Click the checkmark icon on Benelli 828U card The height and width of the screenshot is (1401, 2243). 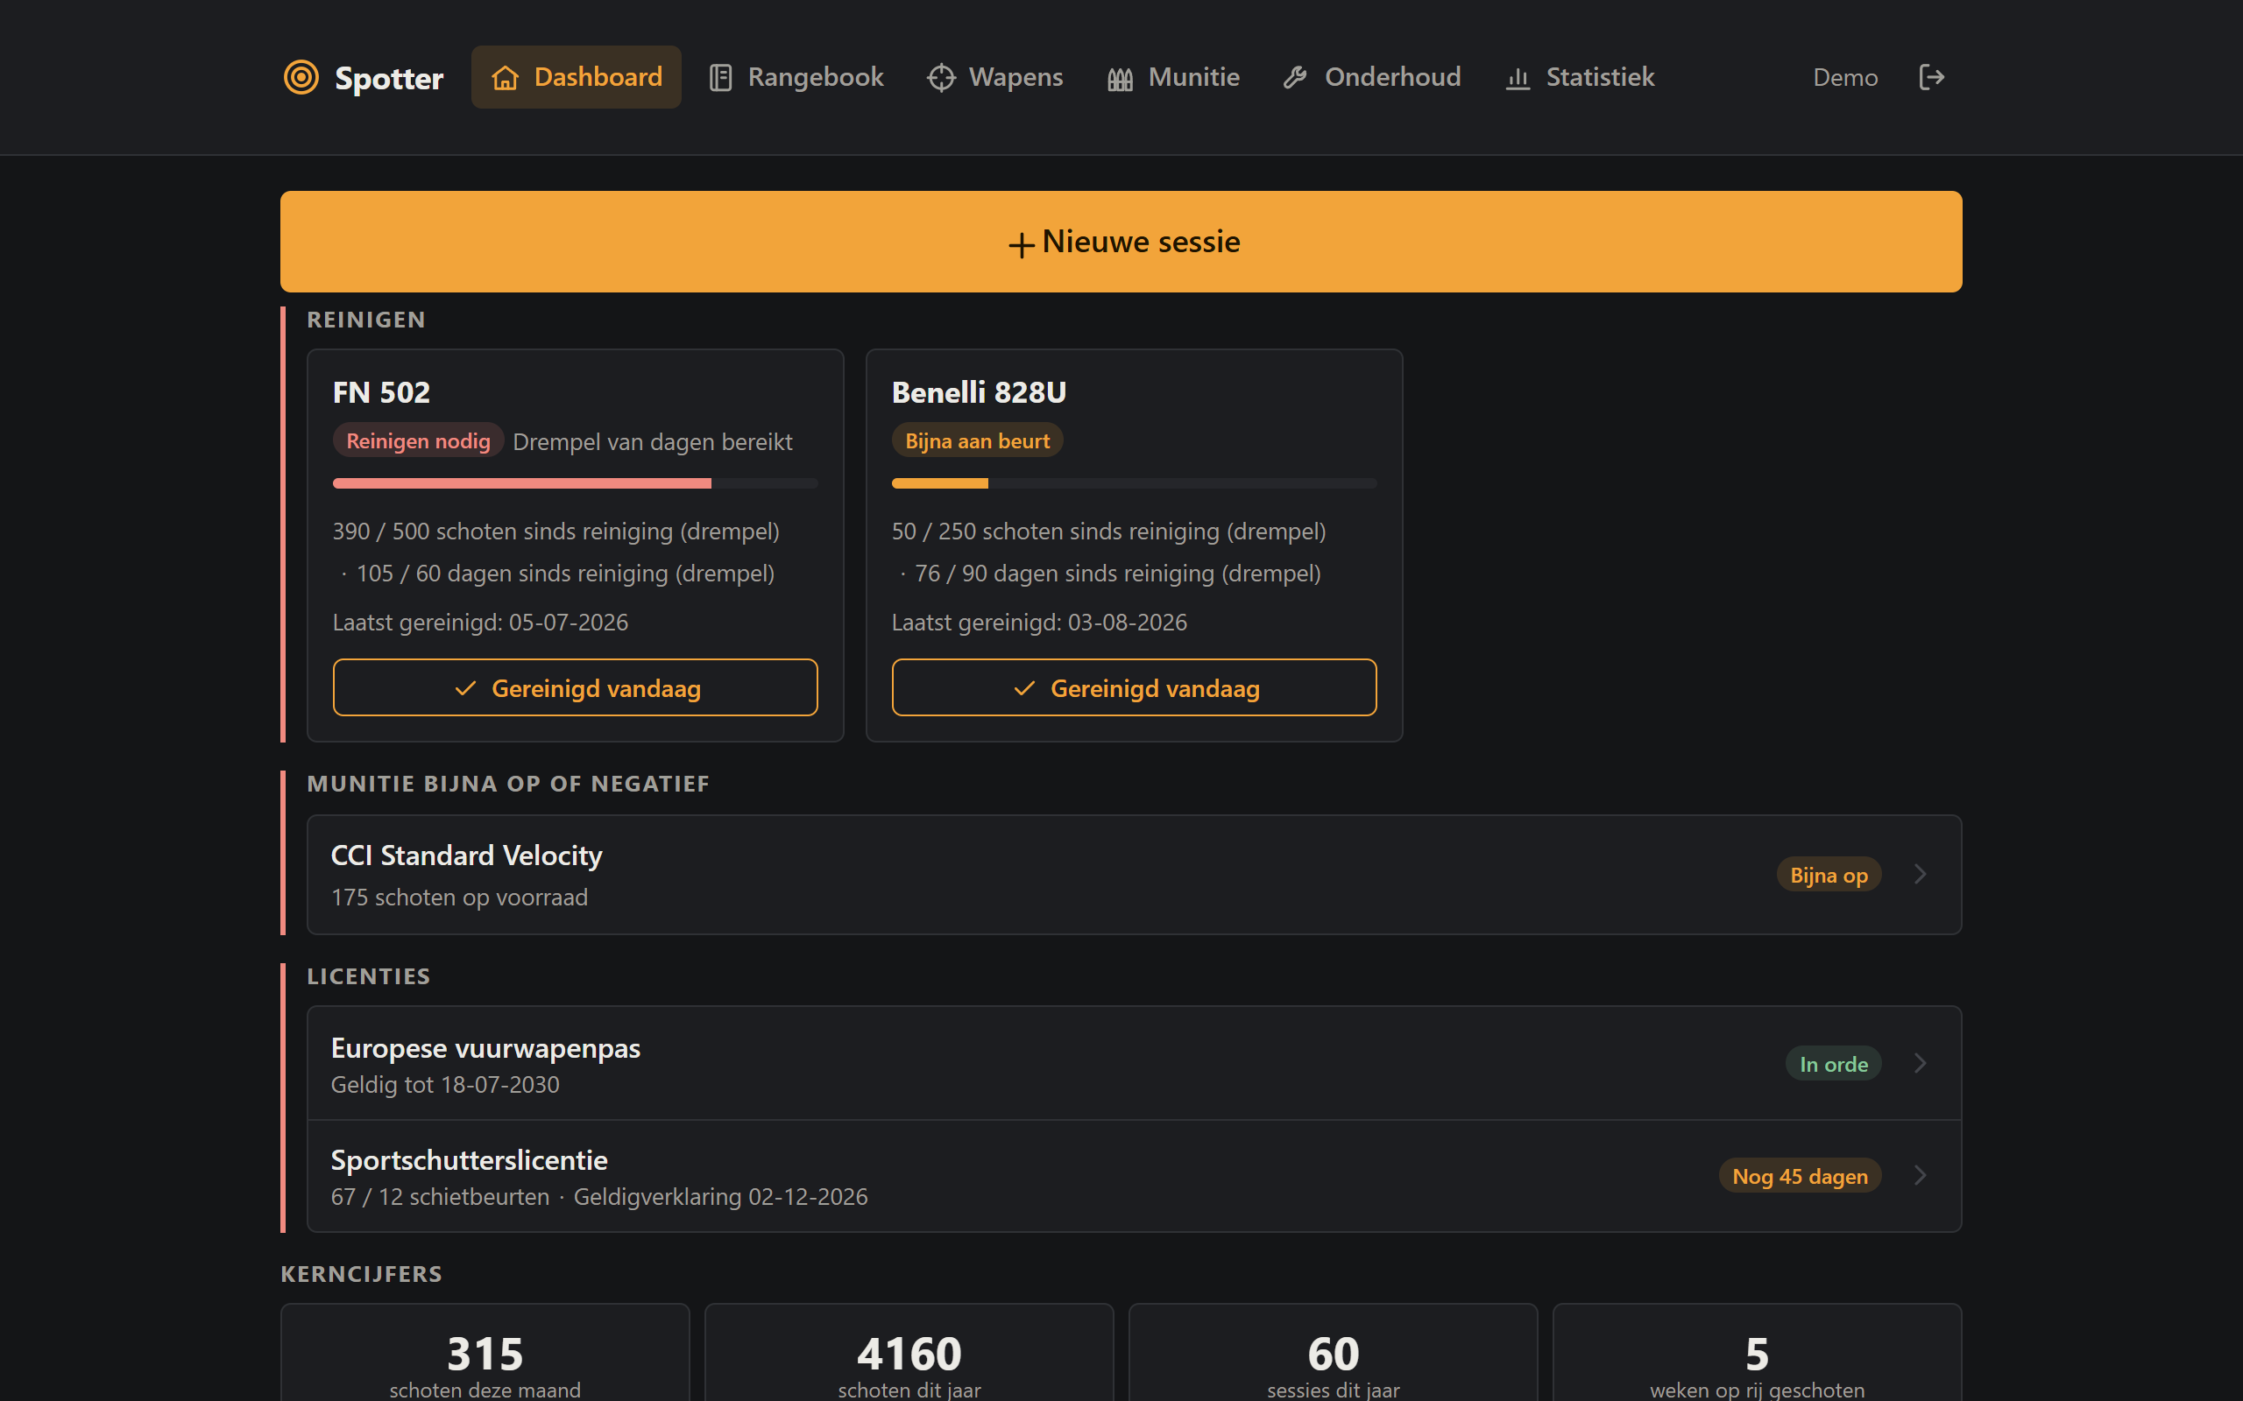1024,687
